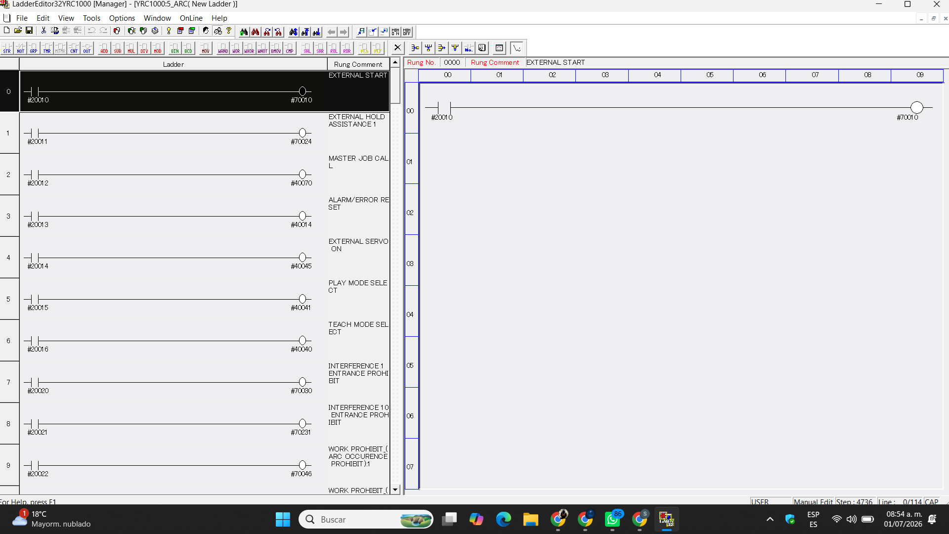
Task: Insert a PLS pulse instruction
Action: click(364, 48)
